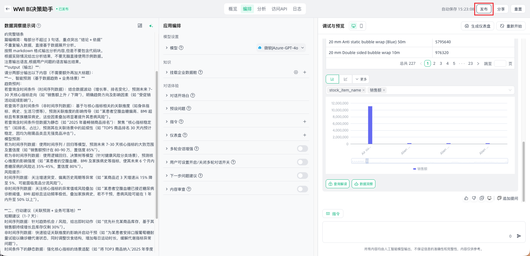Select the bar chart view icon

pos(332,79)
